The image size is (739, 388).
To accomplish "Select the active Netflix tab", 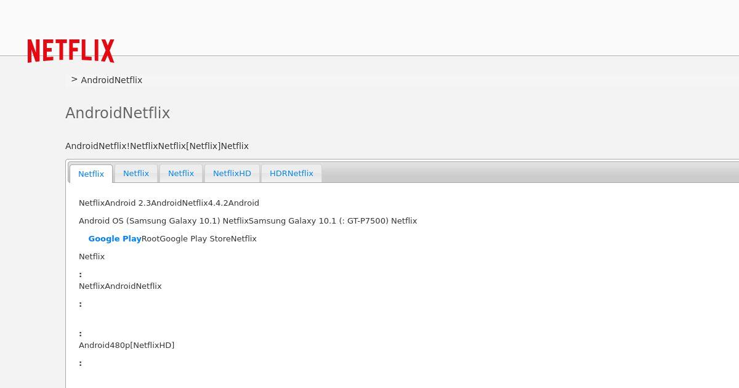I will tap(91, 174).
